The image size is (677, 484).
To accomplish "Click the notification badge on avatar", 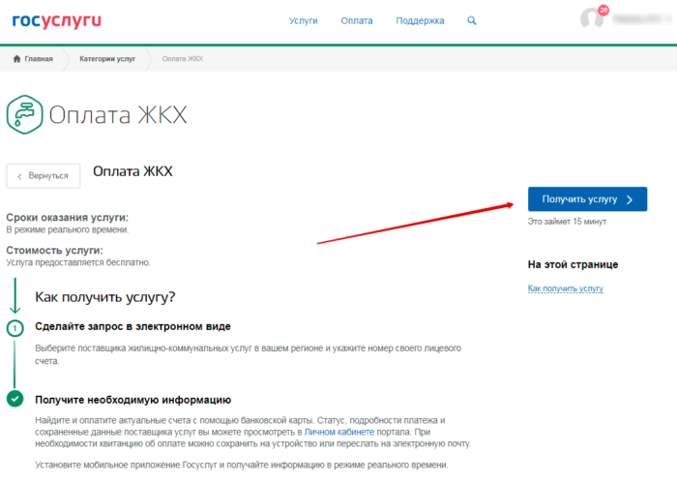I will click(603, 10).
